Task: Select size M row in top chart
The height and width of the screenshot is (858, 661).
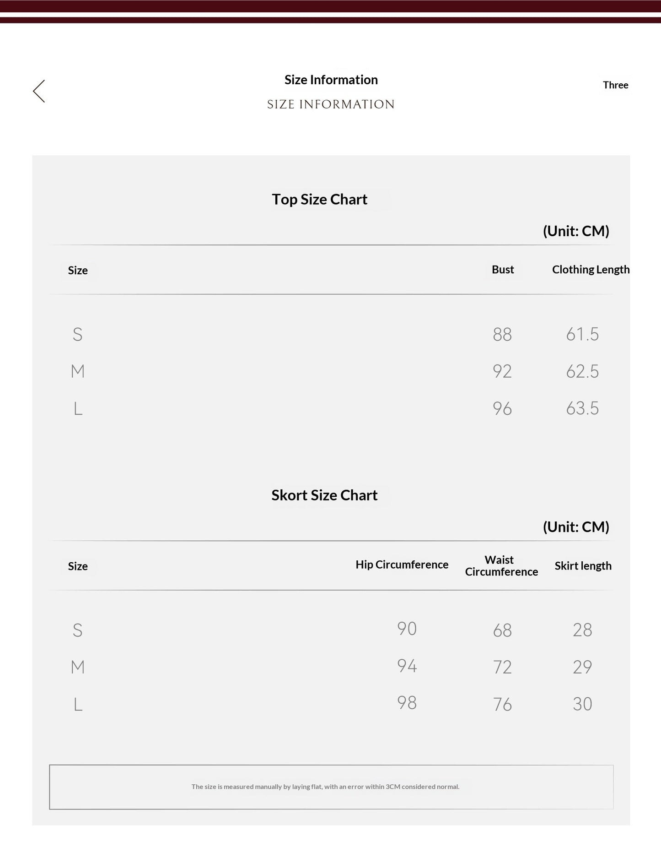Action: pyautogui.click(x=331, y=371)
